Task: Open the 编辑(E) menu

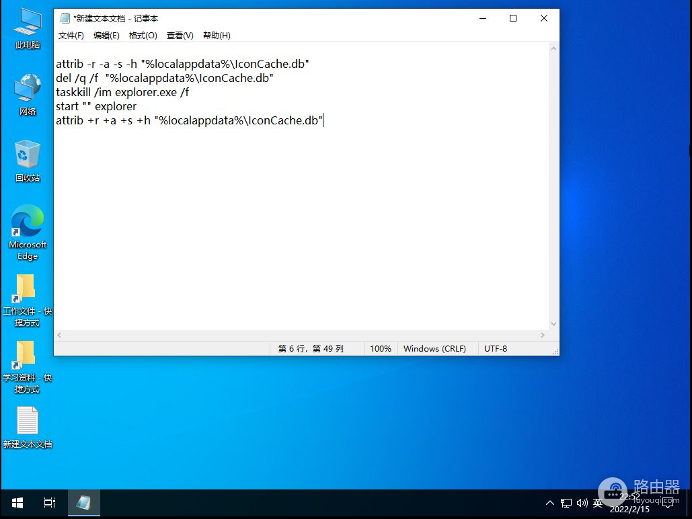Action: [106, 36]
